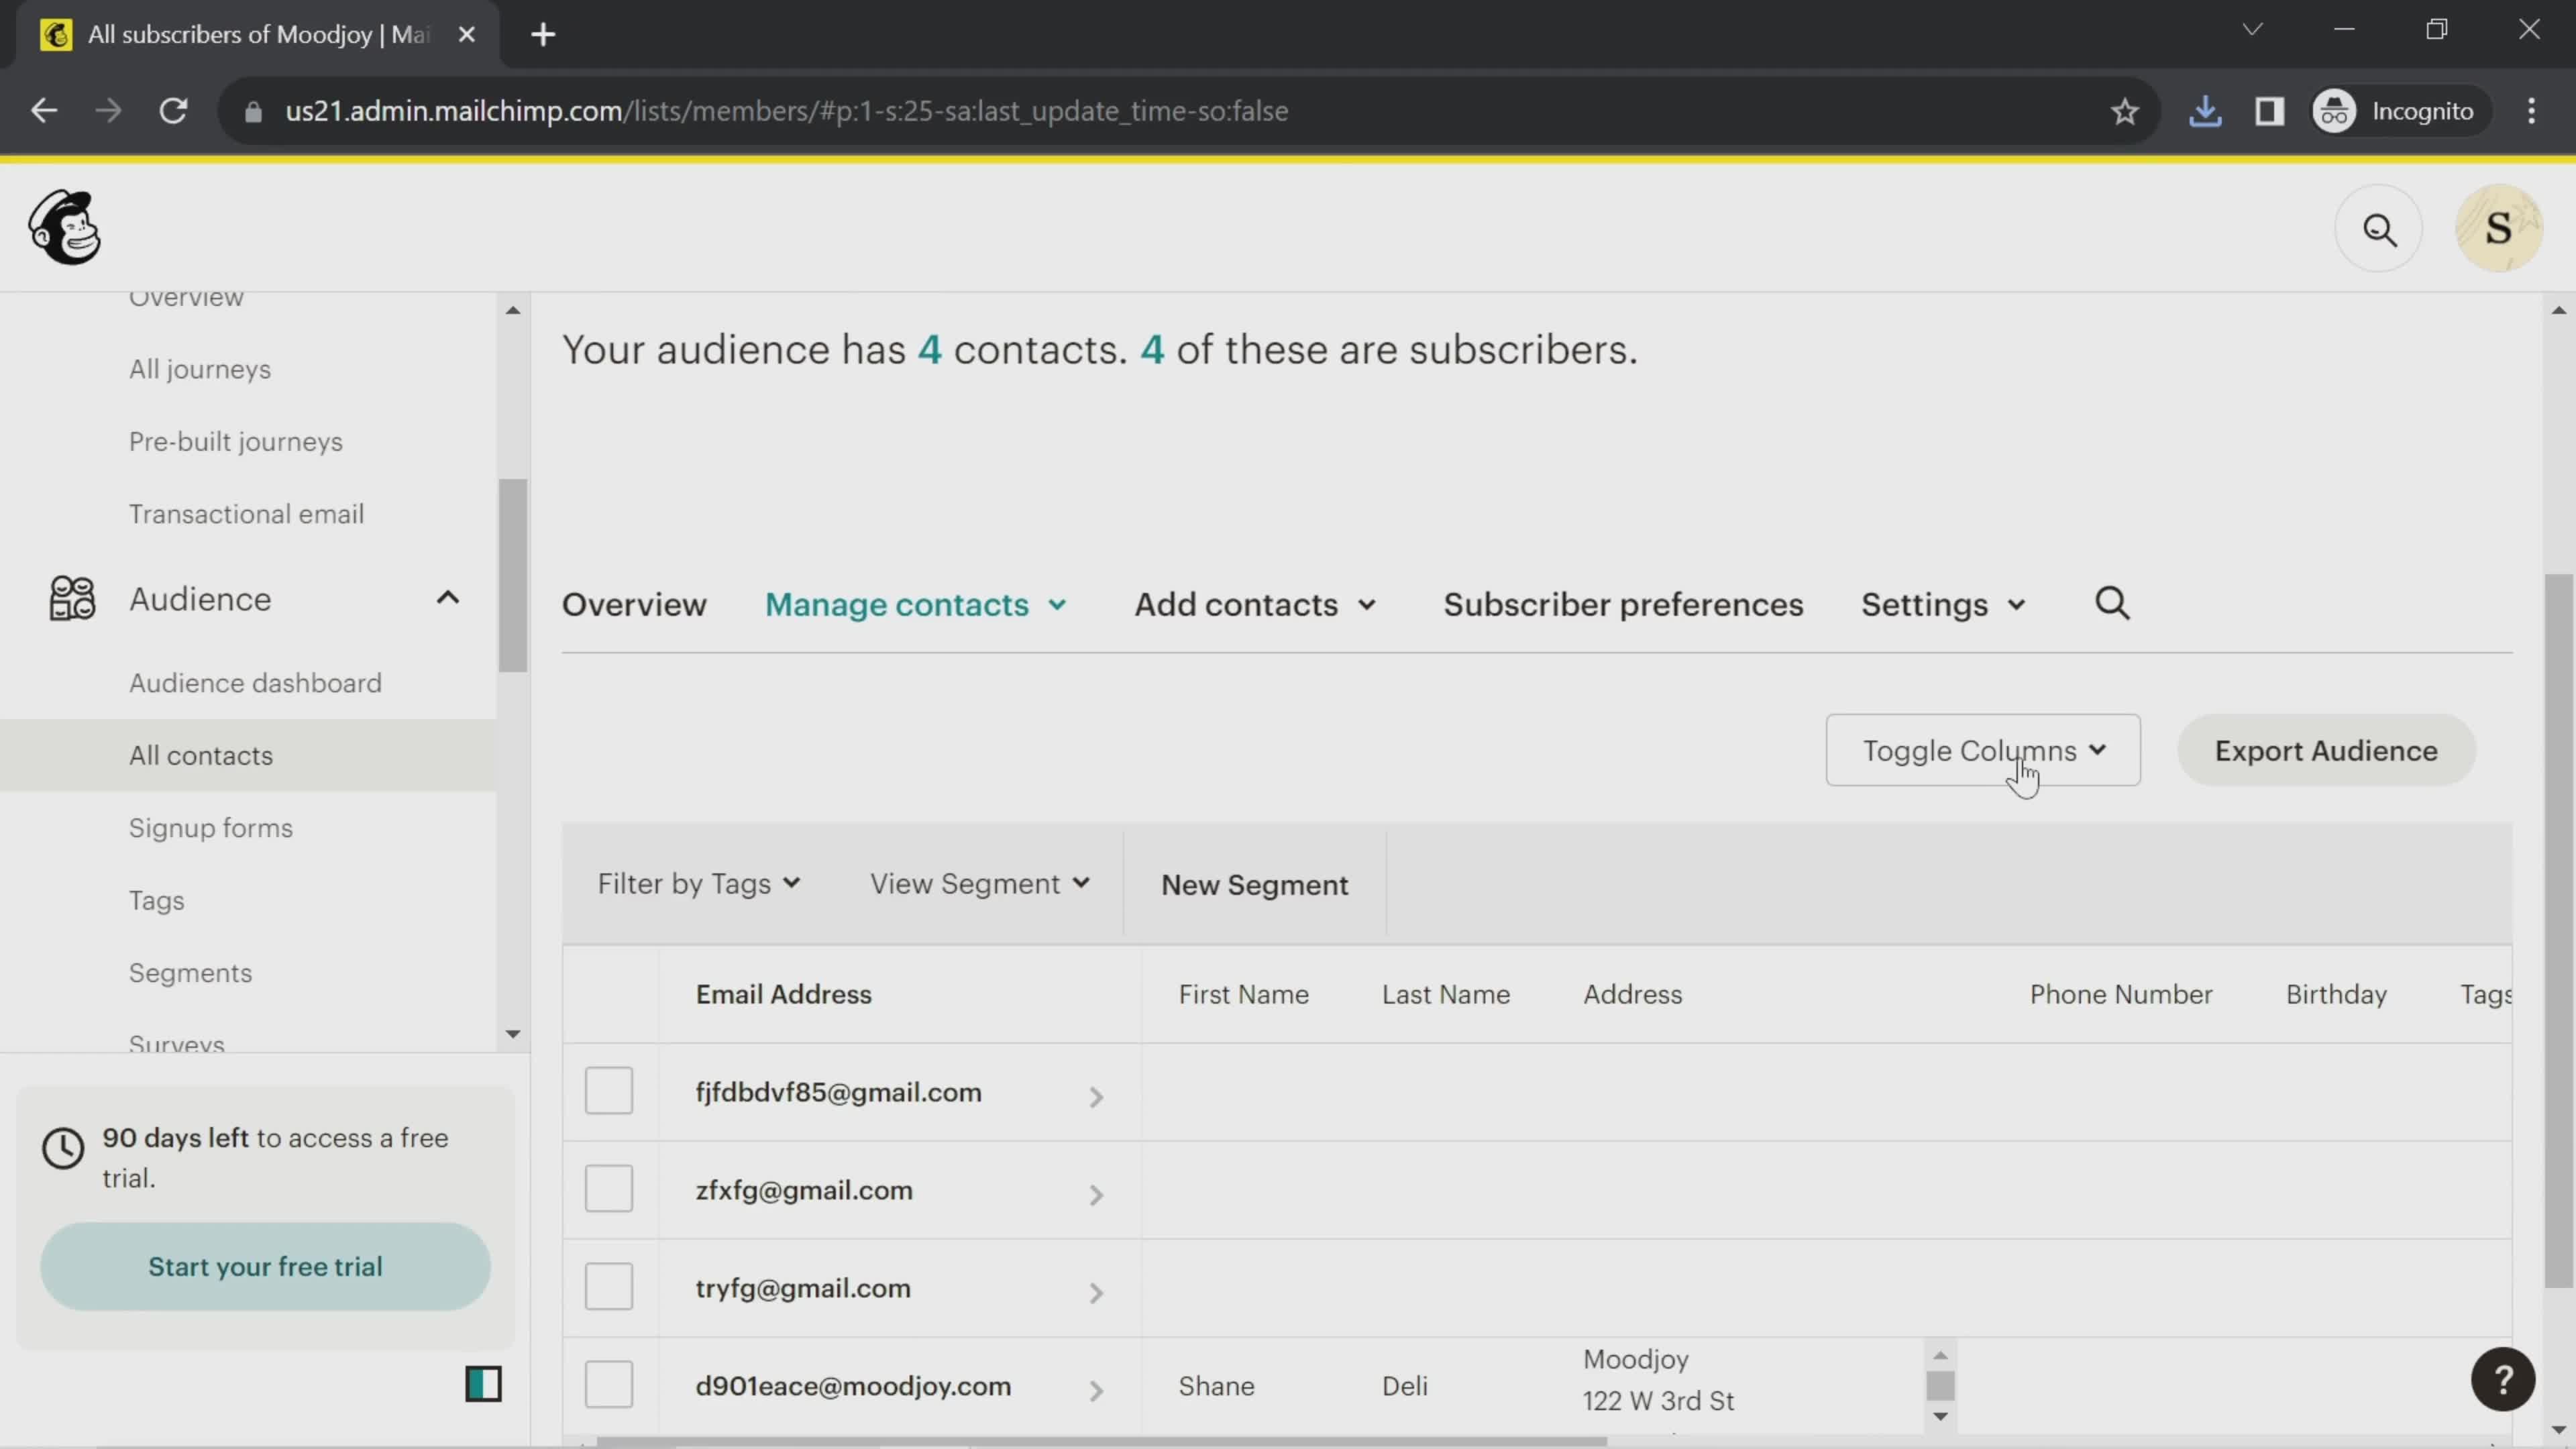
Task: Click the site lock icon in address bar
Action: pyautogui.click(x=253, y=111)
